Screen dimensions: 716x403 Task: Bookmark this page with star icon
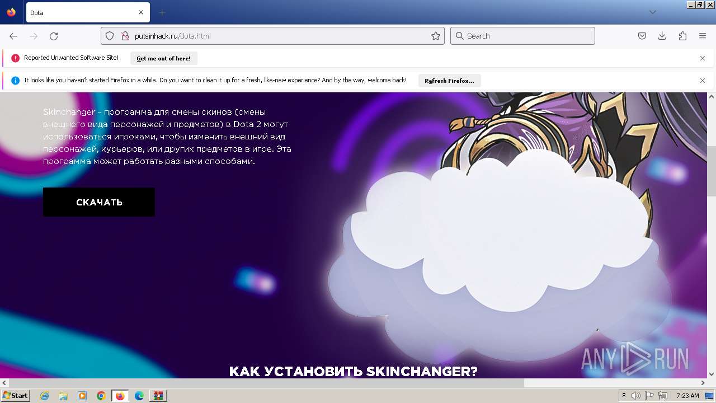[x=436, y=36]
